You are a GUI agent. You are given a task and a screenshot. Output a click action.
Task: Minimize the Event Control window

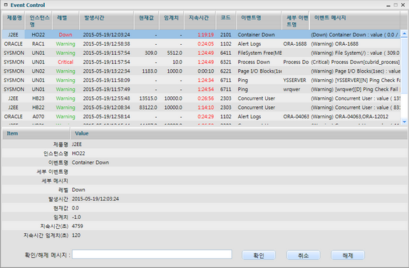[388, 5]
